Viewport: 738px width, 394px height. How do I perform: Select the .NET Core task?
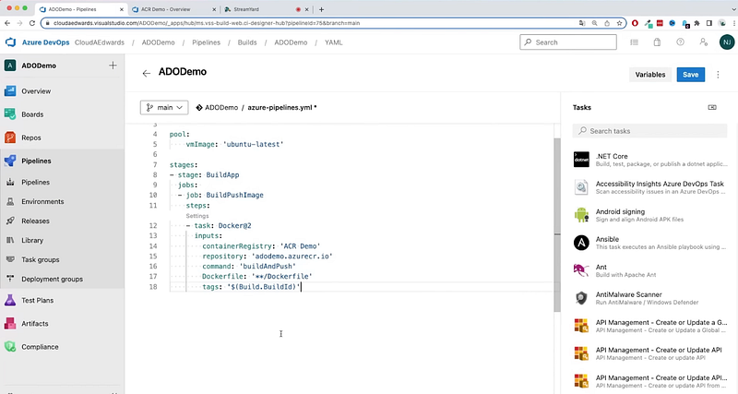pyautogui.click(x=650, y=160)
